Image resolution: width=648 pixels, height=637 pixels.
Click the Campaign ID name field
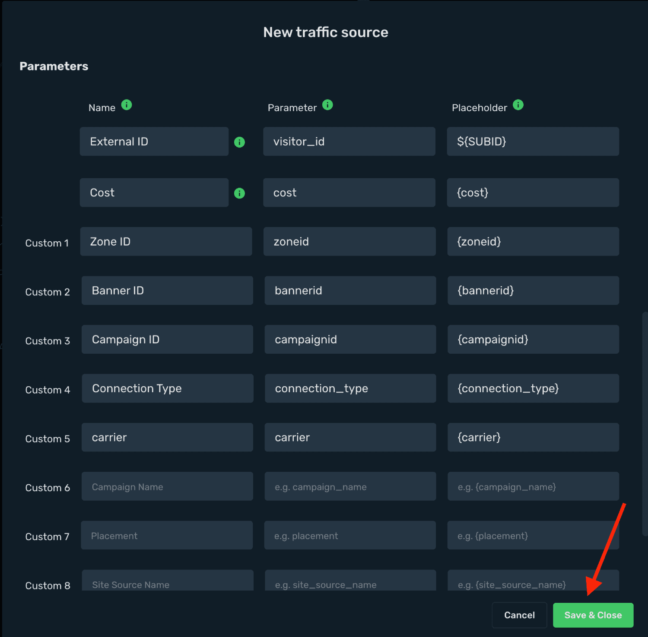pyautogui.click(x=167, y=339)
